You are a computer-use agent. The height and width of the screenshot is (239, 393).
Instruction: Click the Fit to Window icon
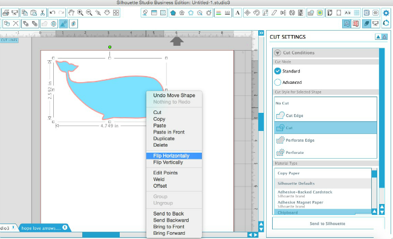pyautogui.click(x=116, y=13)
